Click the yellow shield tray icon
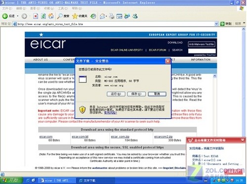The image size is (247, 184). [x=219, y=181]
